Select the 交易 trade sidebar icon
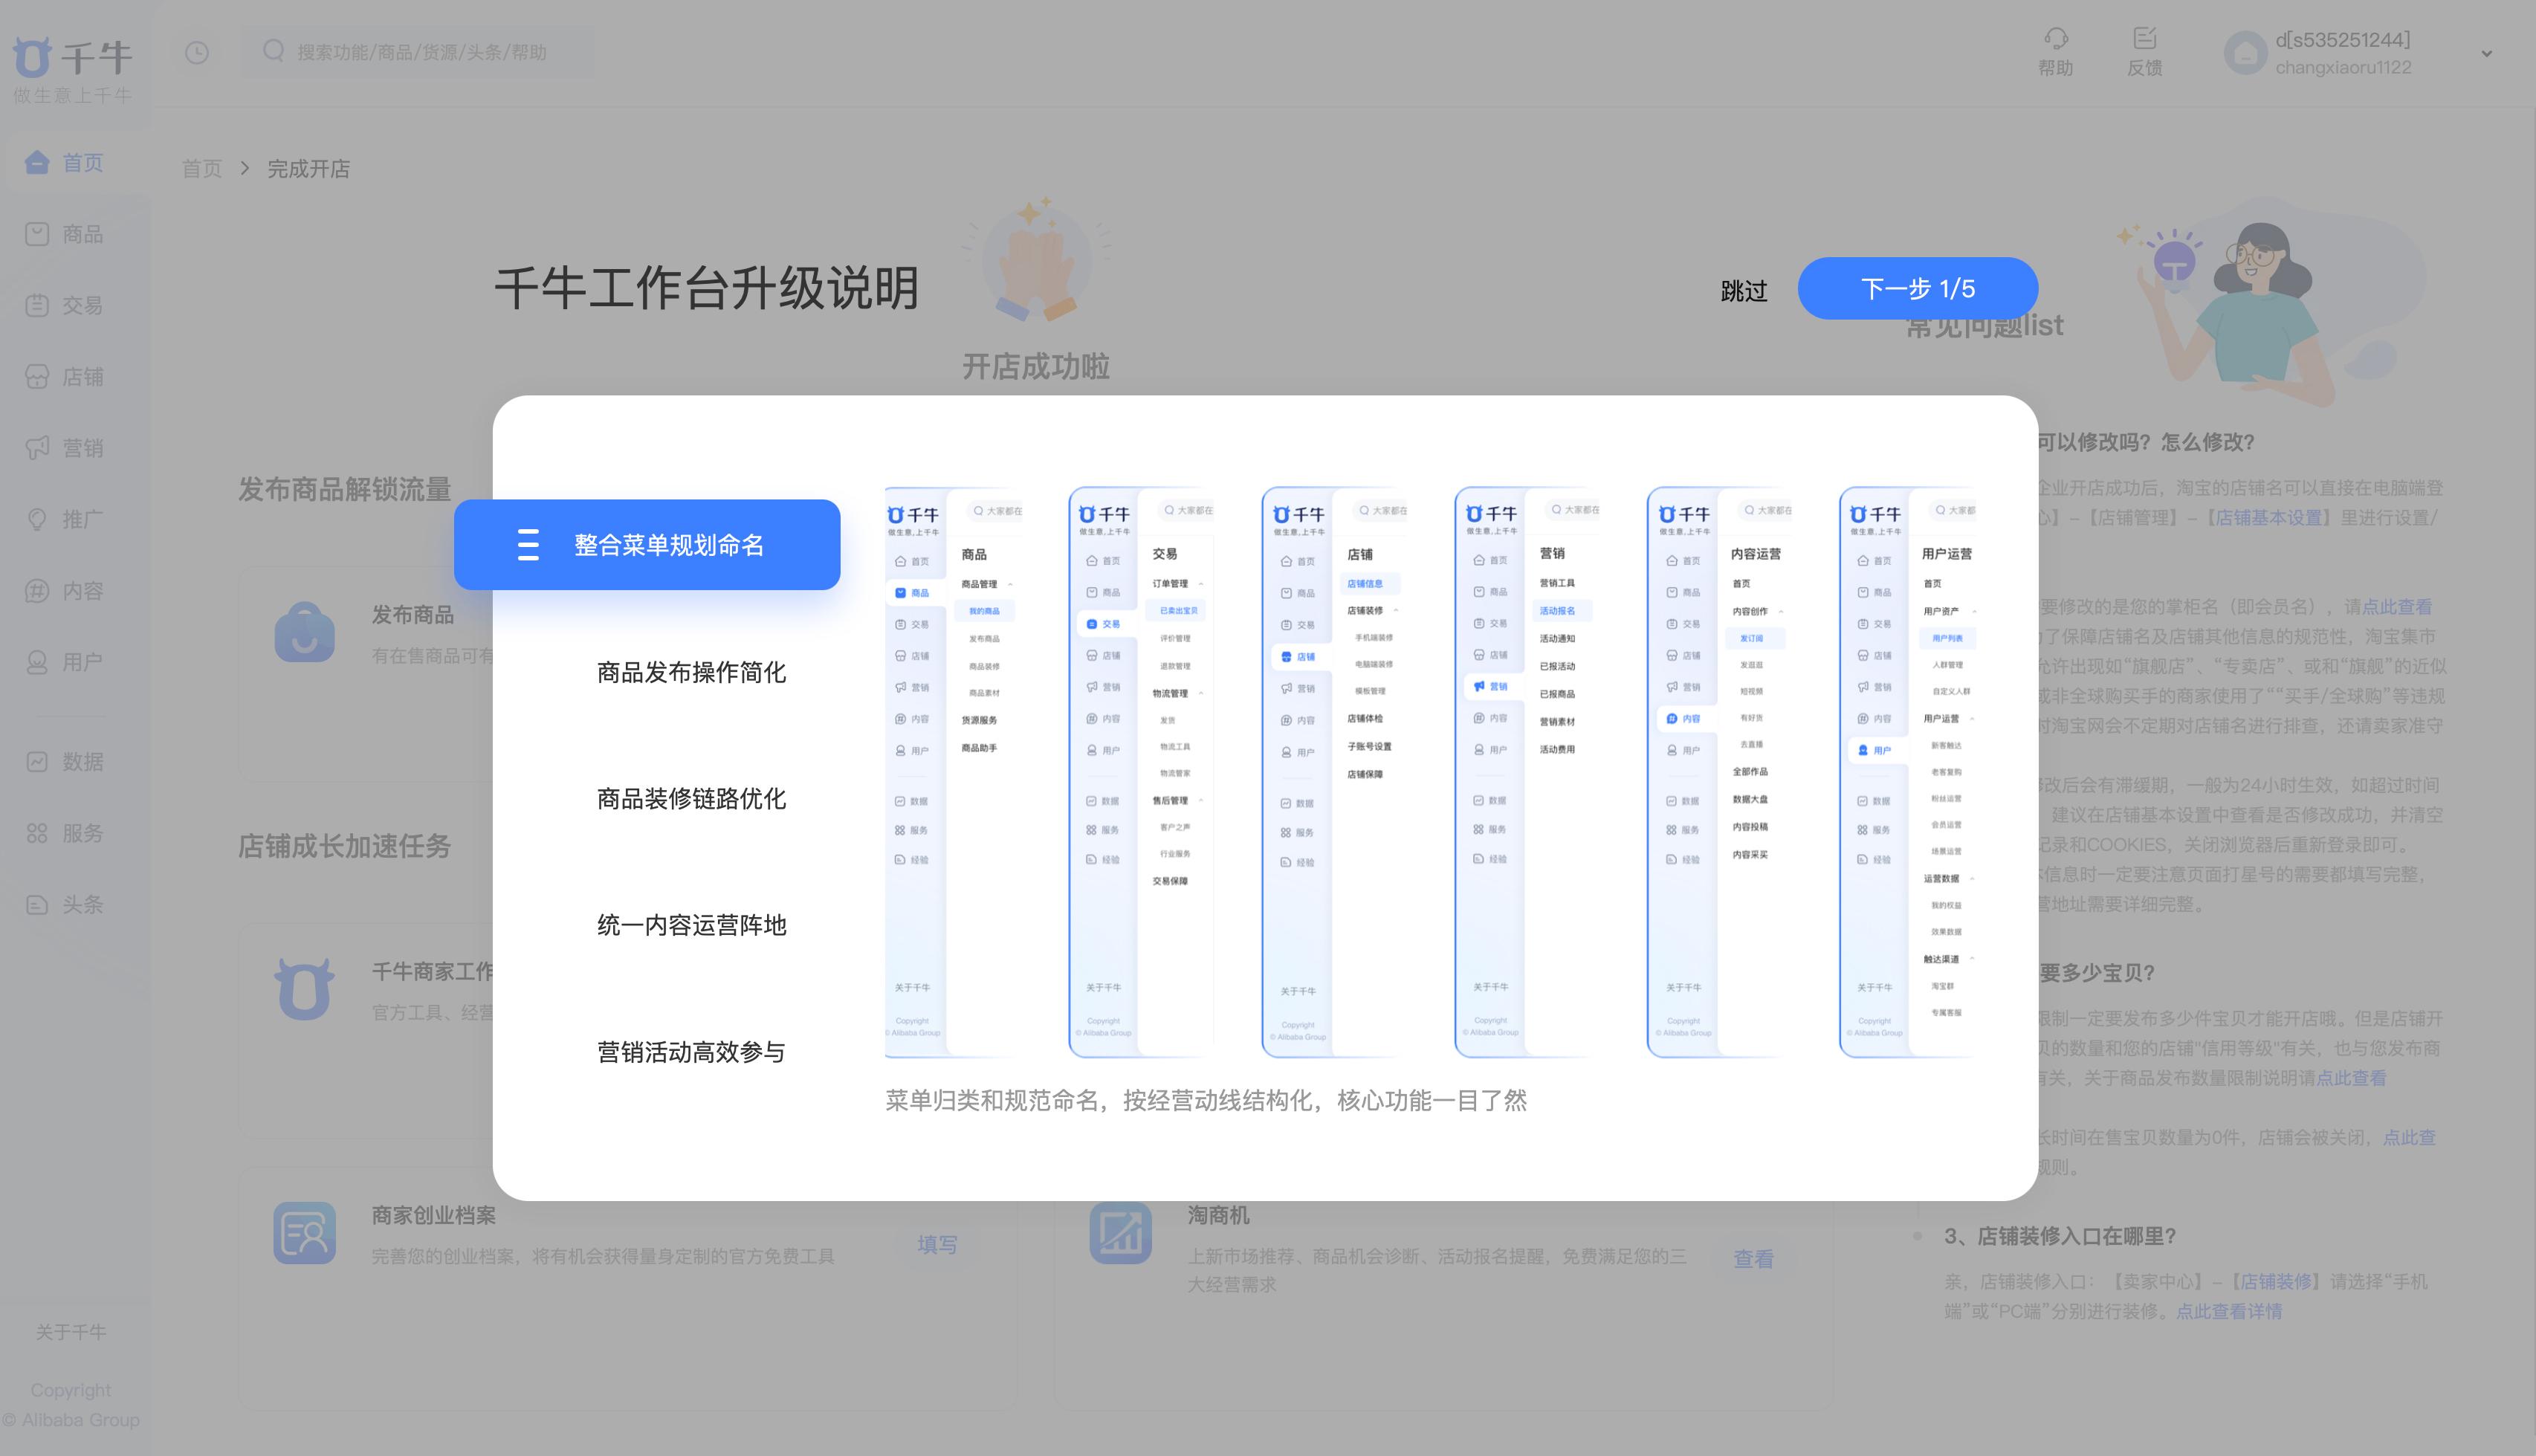The width and height of the screenshot is (2536, 1456). [37, 306]
